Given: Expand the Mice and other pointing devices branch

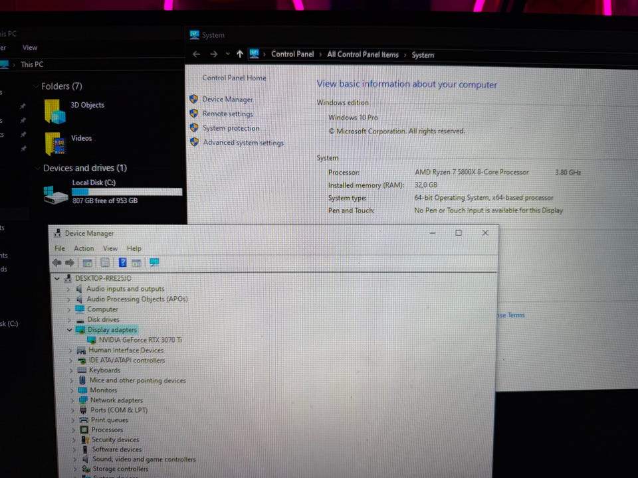Looking at the screenshot, I should click(72, 380).
